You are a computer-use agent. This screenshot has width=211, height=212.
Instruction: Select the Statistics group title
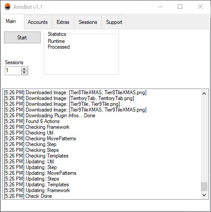(x=57, y=34)
